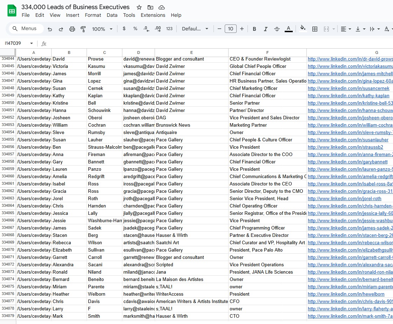393x324 pixels.
Task: Rename the document title
Action: [75, 7]
